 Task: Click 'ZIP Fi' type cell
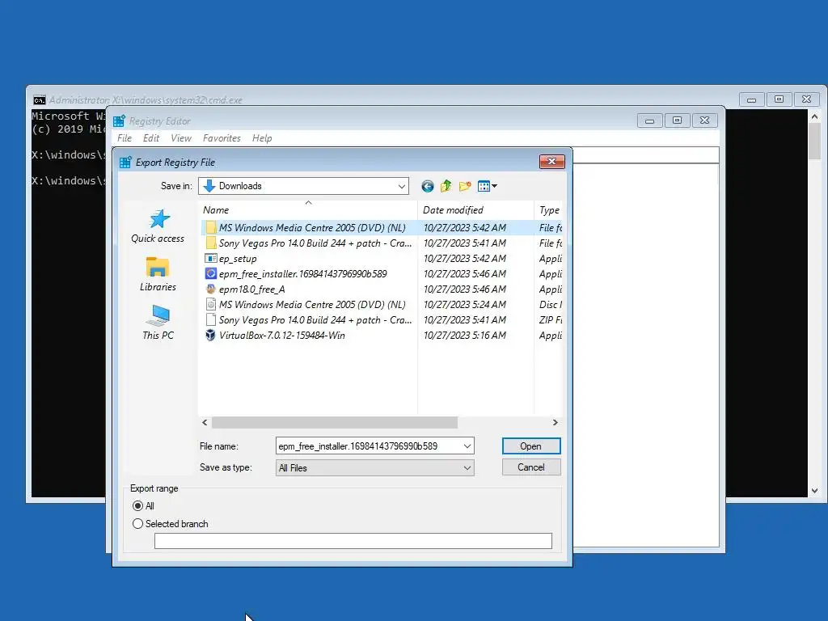550,319
